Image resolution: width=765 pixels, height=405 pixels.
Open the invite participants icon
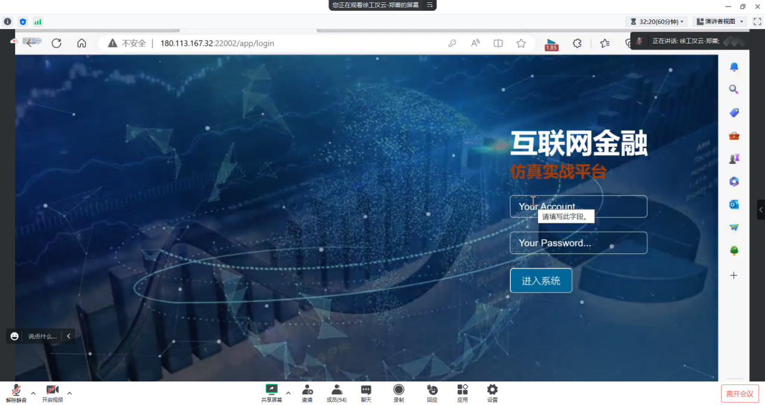pyautogui.click(x=307, y=391)
